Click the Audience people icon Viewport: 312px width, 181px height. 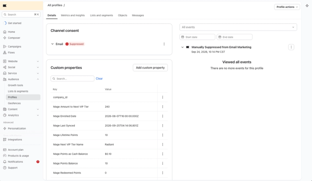(5, 79)
